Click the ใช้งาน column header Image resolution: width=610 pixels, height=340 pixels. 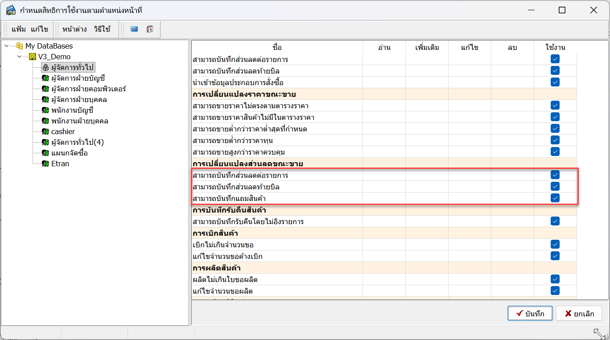click(555, 47)
